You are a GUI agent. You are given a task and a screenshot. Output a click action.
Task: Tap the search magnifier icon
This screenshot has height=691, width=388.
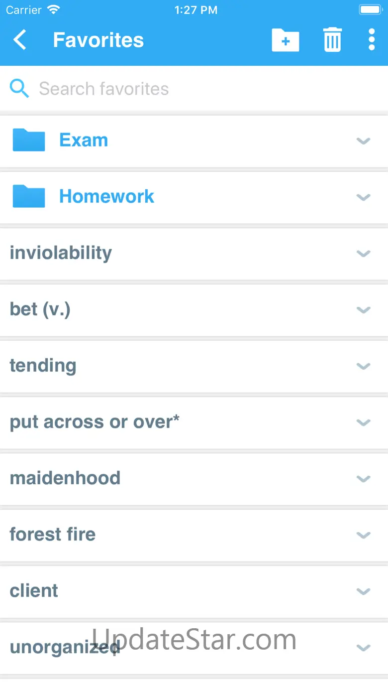19,89
